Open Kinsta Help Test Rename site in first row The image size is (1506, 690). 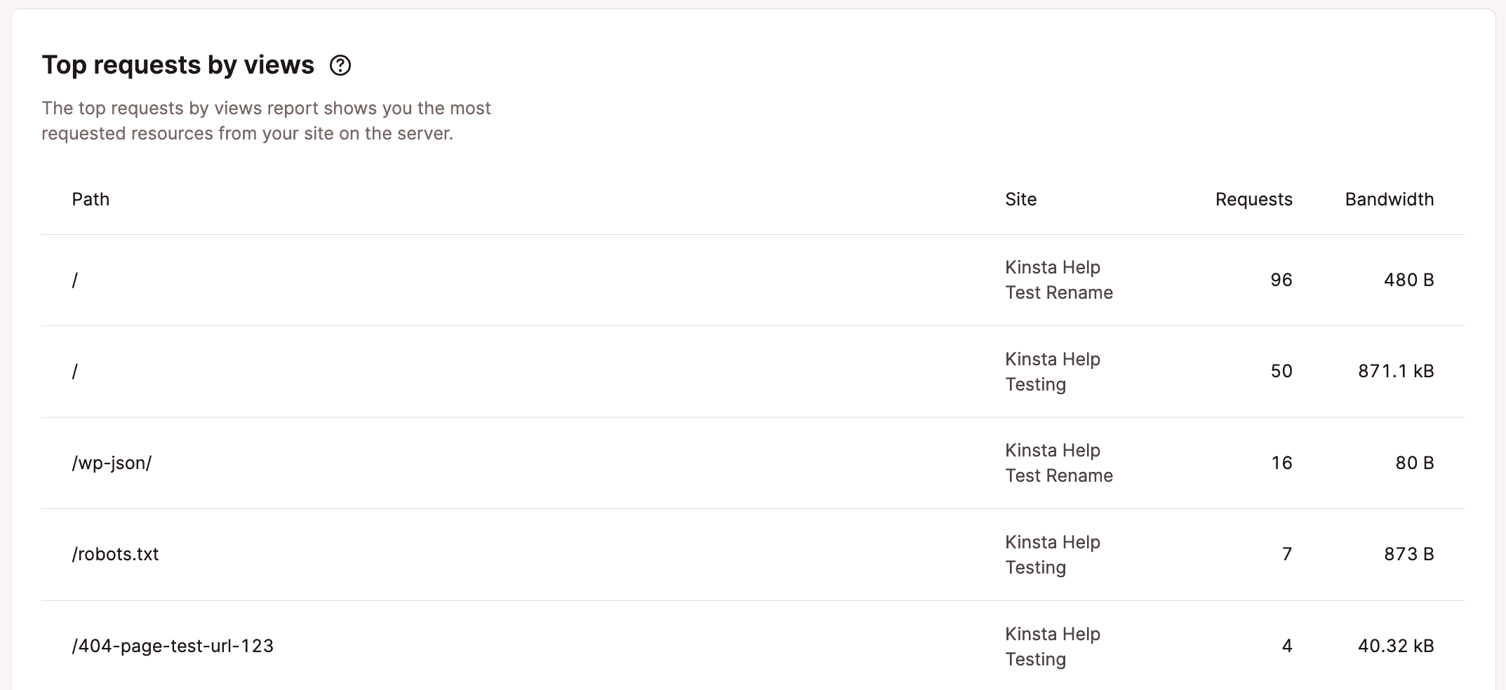(x=1059, y=280)
